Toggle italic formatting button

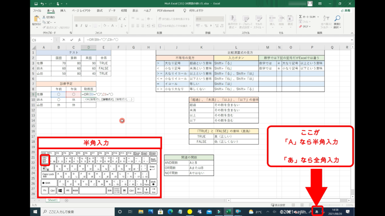click(81, 25)
